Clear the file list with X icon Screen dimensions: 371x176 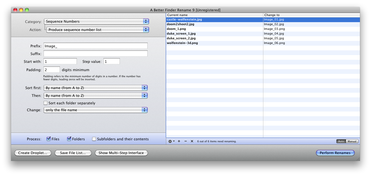(x=192, y=141)
